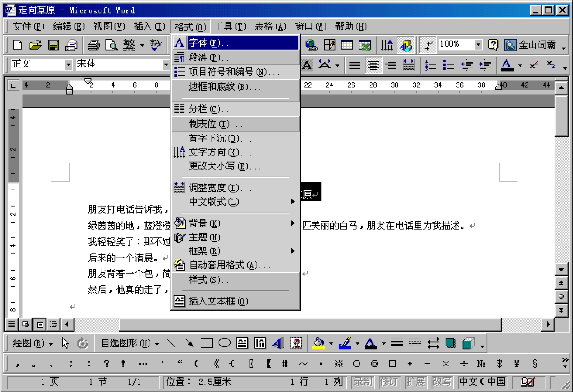Toggle center alignment button
The width and height of the screenshot is (573, 392).
click(x=373, y=65)
